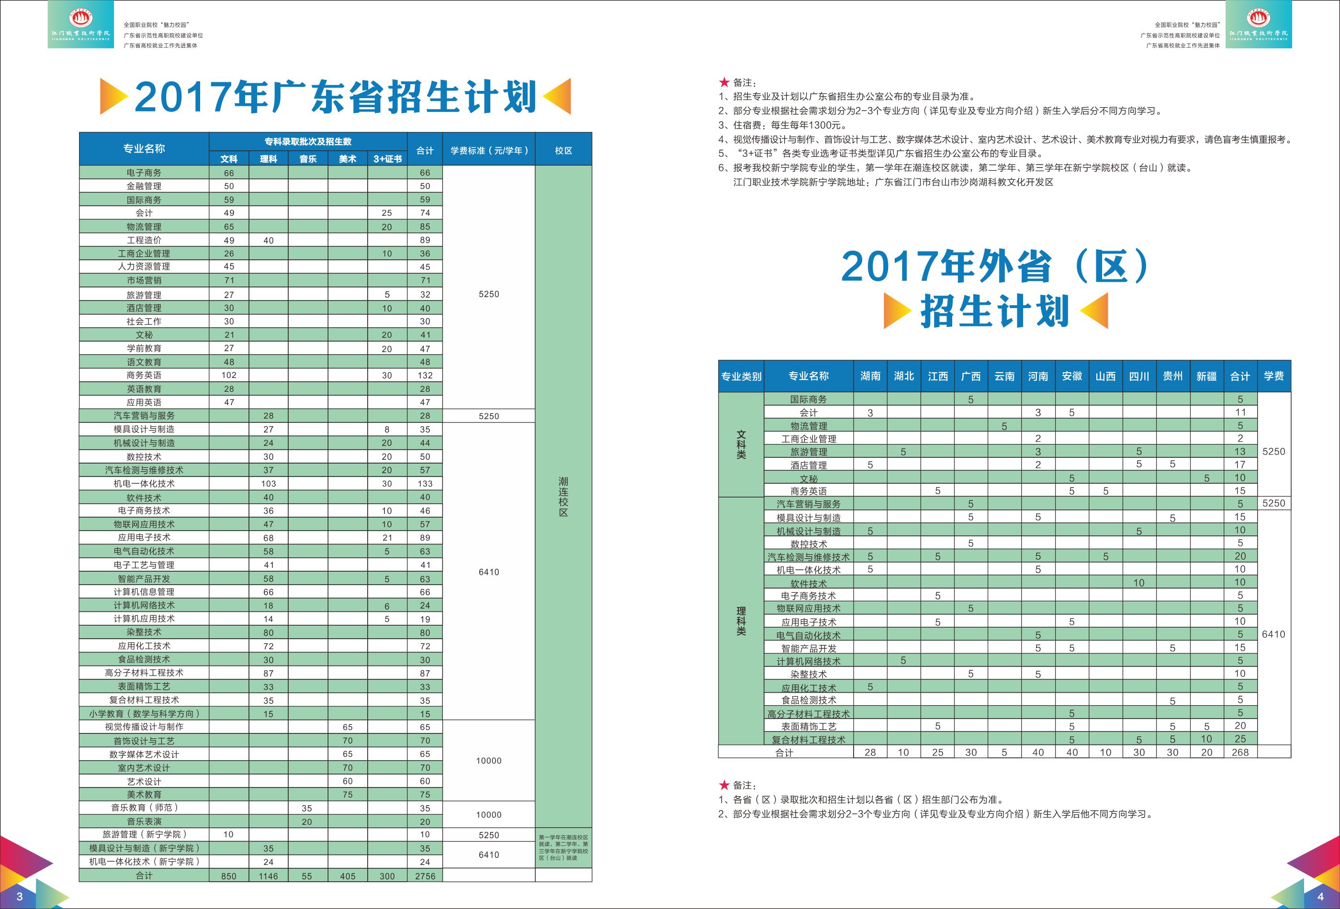
Task: Click page number 3 badge
Action: click(20, 897)
